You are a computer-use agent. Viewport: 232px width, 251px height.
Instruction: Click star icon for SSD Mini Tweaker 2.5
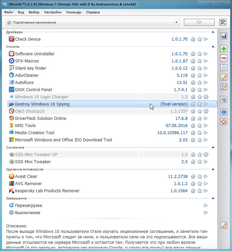point(200,162)
